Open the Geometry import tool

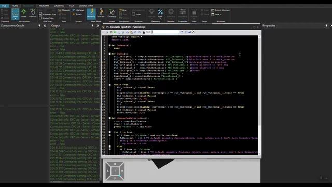(112, 14)
